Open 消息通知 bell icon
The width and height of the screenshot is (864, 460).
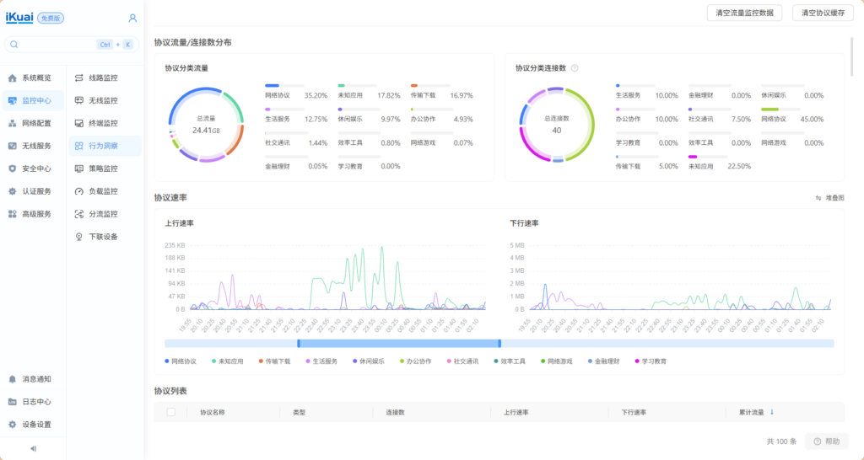tap(12, 379)
